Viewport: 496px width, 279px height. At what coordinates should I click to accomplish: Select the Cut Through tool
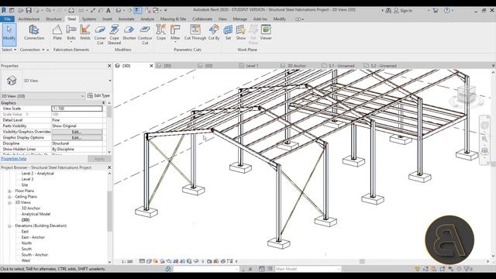tap(195, 33)
